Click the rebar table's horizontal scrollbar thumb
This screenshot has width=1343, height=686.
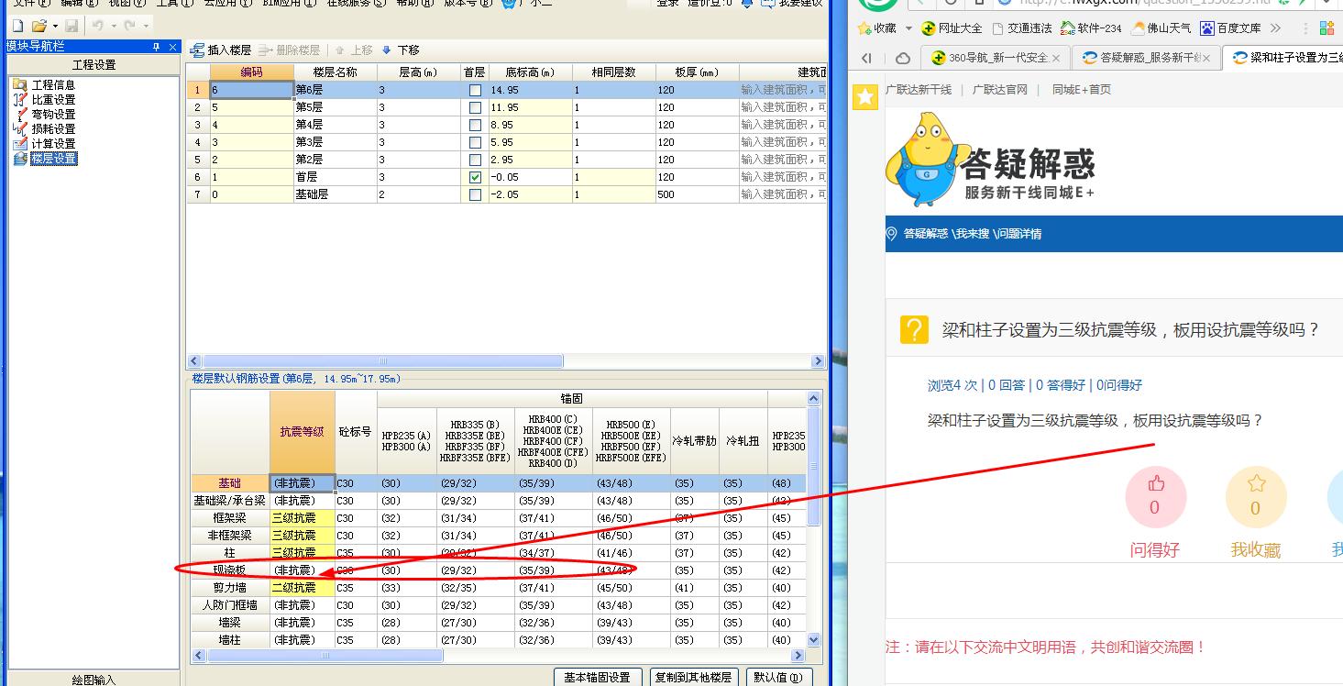click(324, 656)
